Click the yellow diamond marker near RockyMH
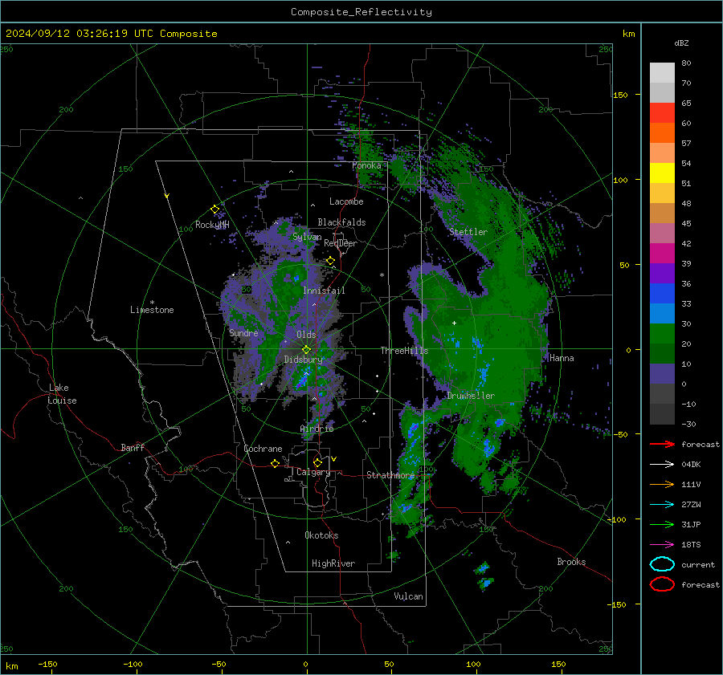 (214, 209)
